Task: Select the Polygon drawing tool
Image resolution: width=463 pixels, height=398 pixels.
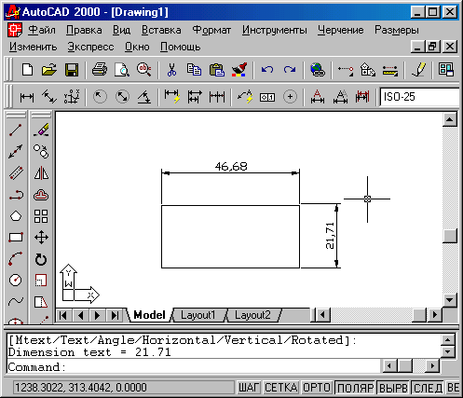Action: (x=16, y=216)
